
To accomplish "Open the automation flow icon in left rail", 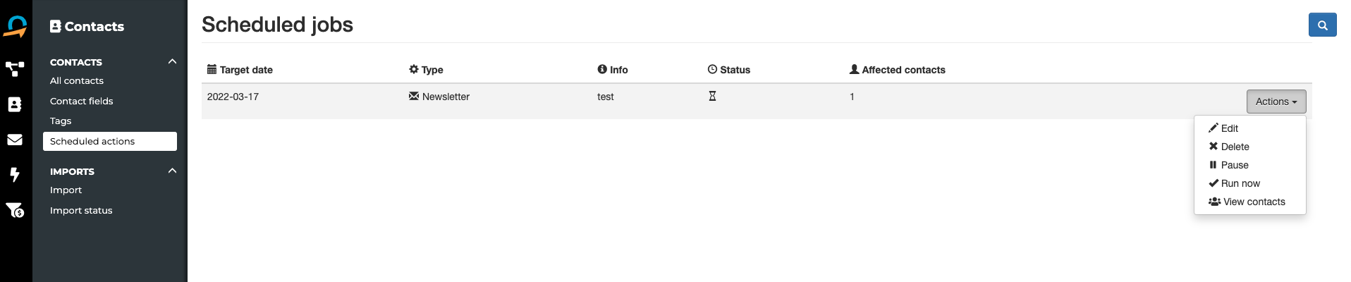I will tap(15, 69).
